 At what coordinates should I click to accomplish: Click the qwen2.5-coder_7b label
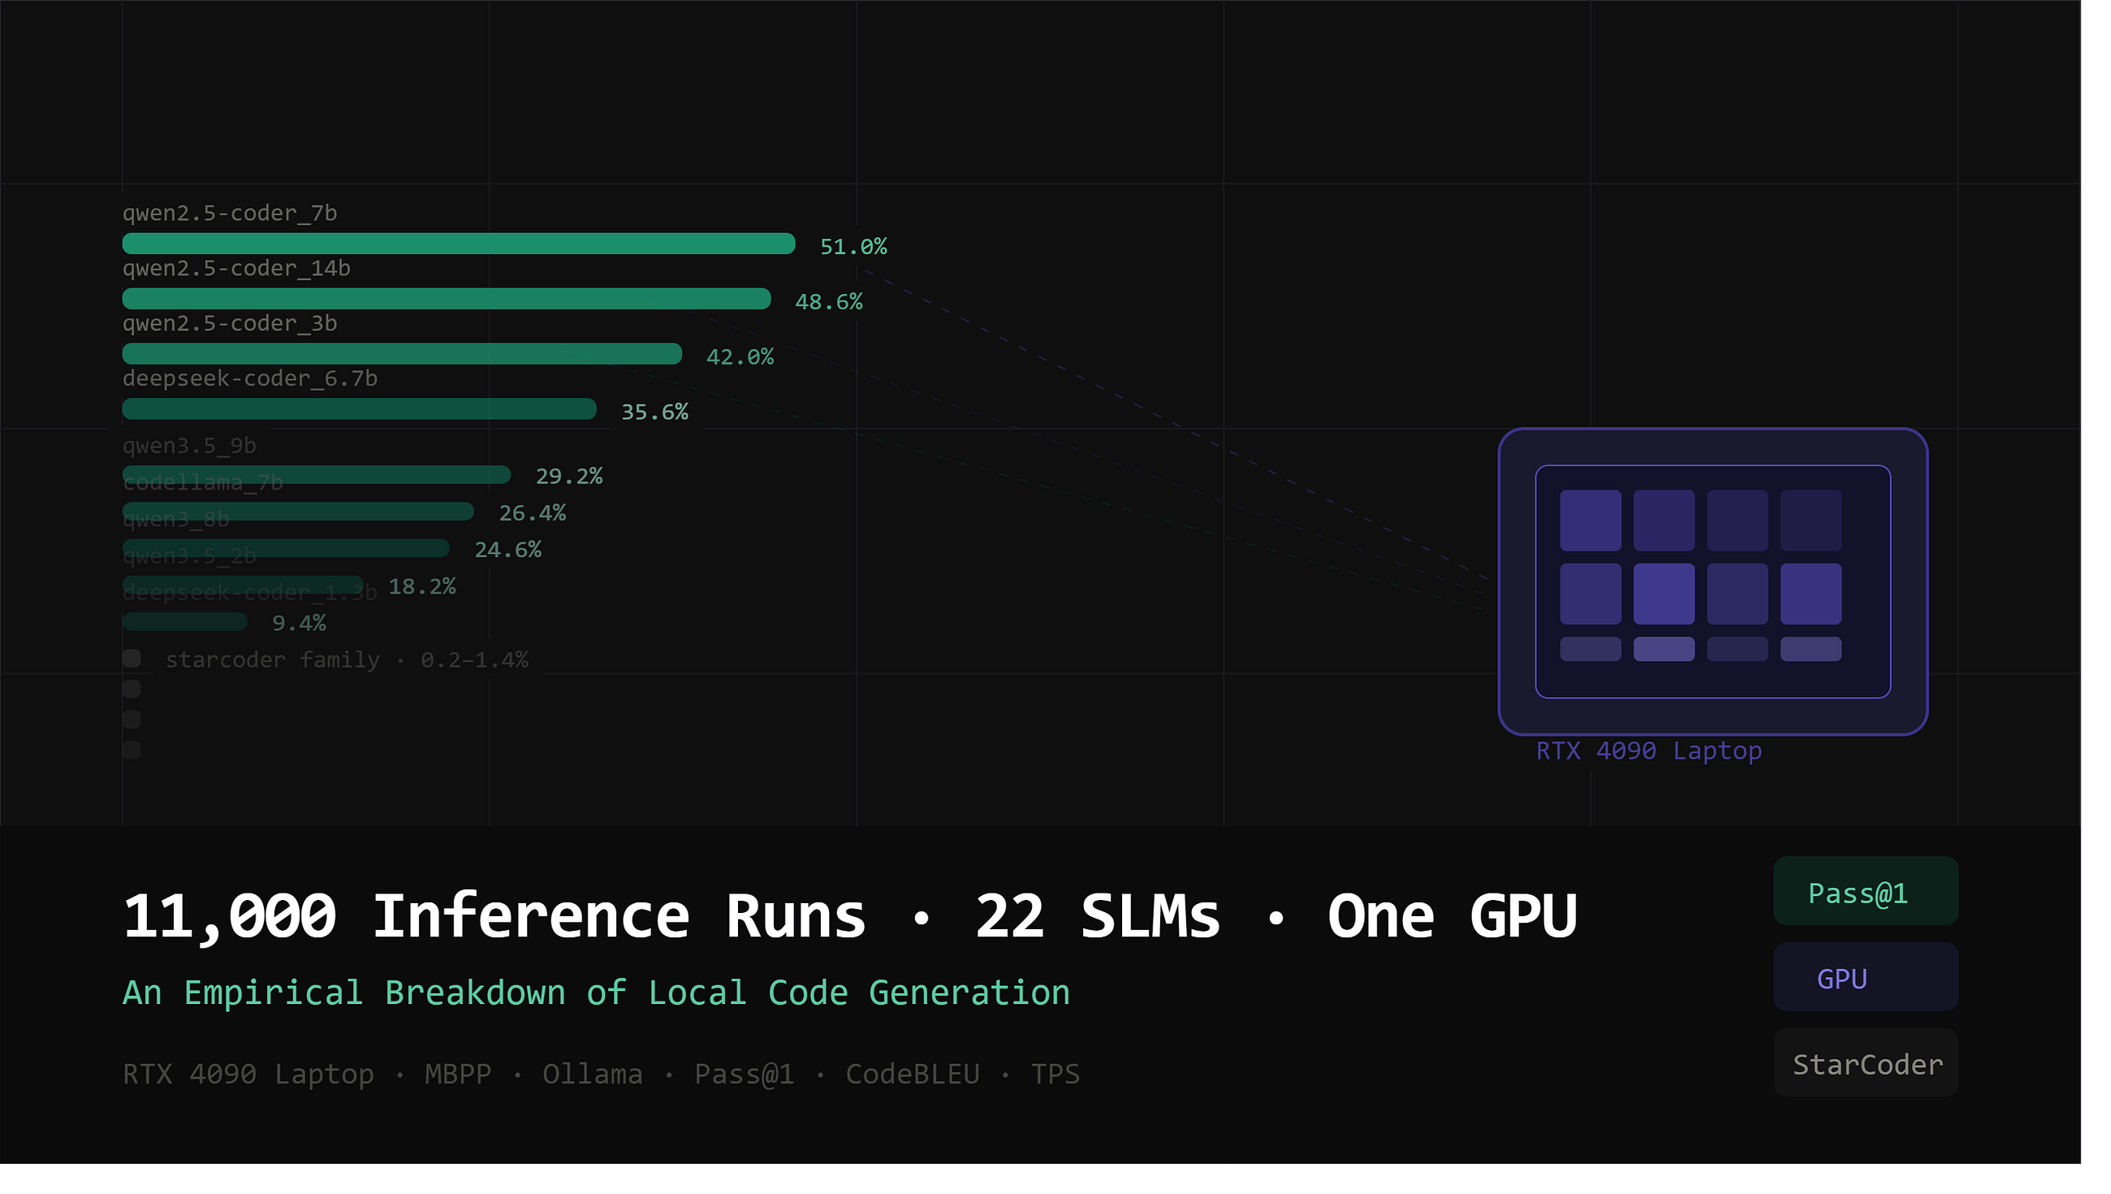[x=230, y=213]
